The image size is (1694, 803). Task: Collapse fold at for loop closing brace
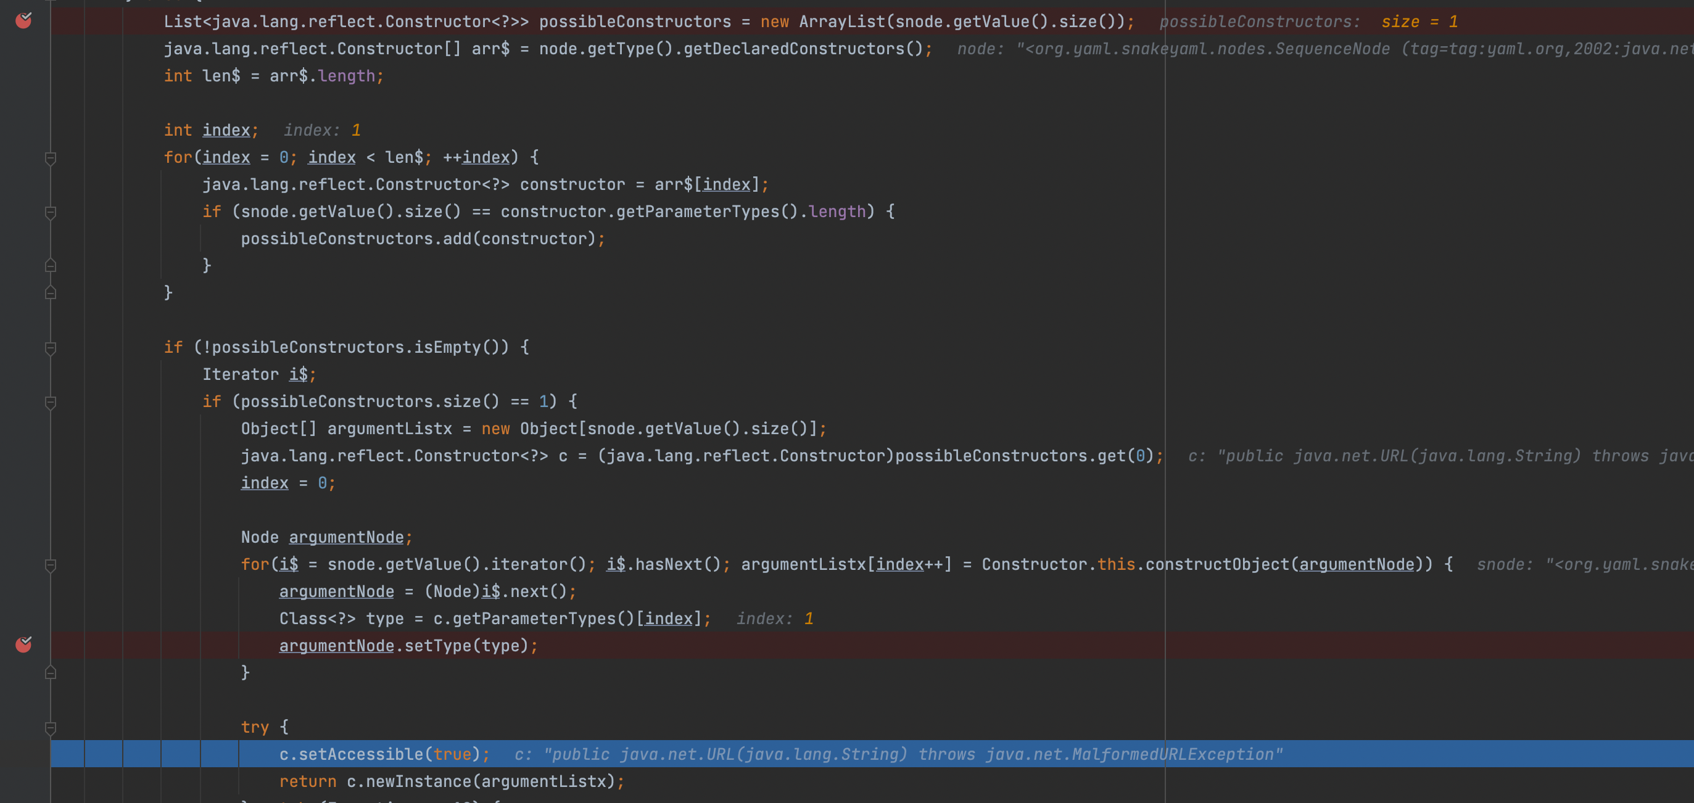[x=51, y=293]
